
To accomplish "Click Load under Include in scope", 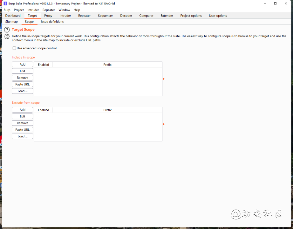I will click(x=23, y=91).
